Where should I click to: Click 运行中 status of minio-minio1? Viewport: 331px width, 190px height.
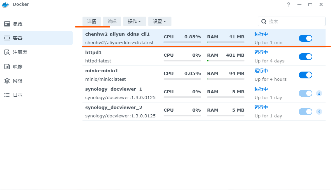261,71
